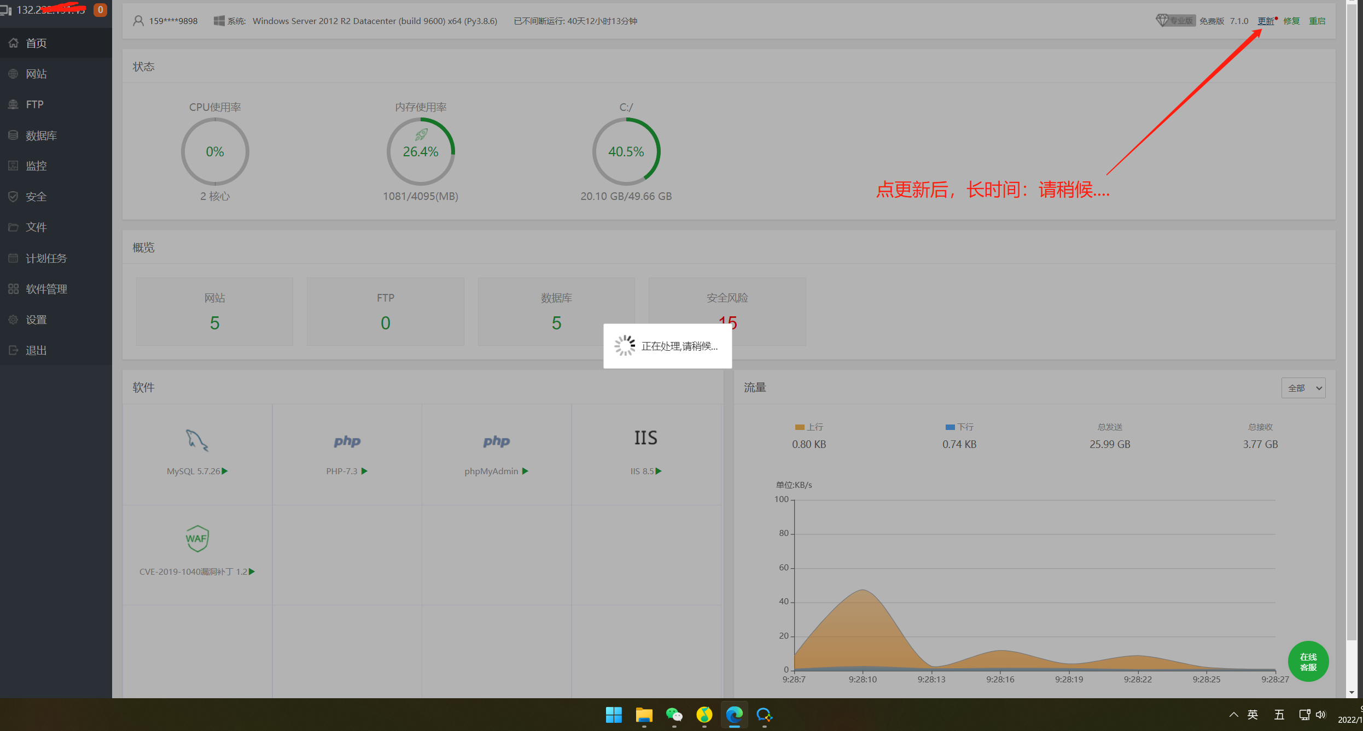The image size is (1363, 731).
Task: Click the 上行 chart legend entry
Action: 809,427
